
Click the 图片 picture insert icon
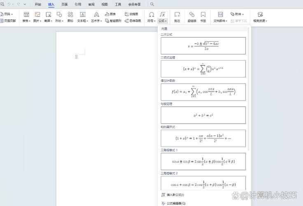[x=37, y=14]
